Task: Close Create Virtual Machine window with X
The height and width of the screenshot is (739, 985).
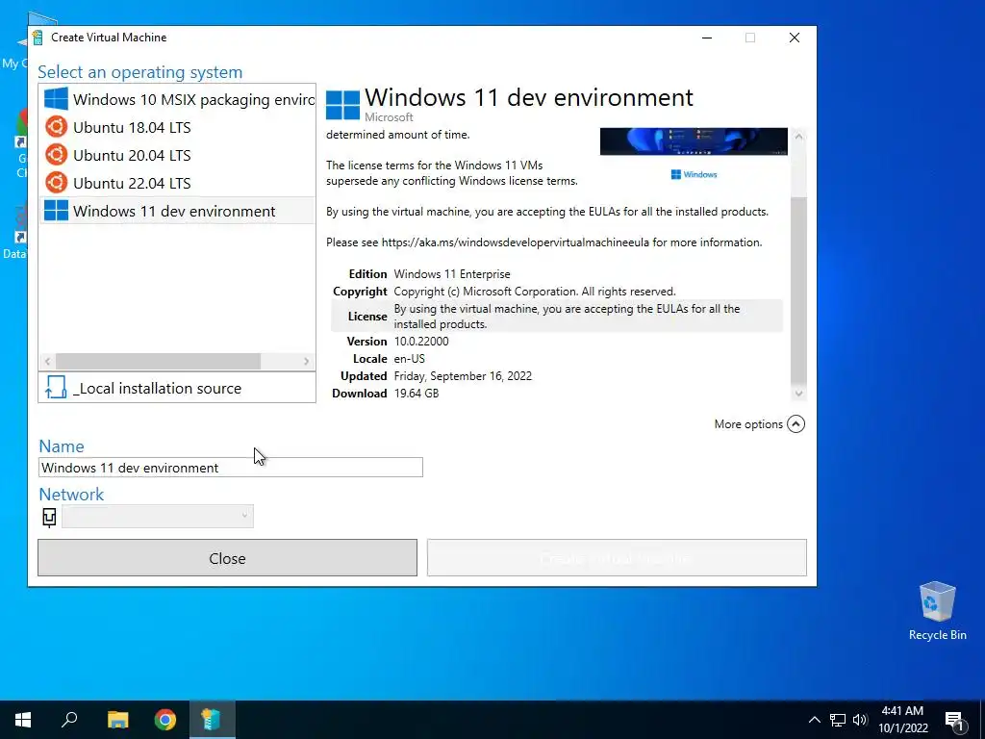Action: click(x=794, y=38)
